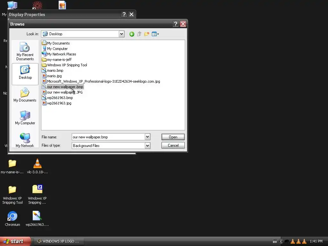Click the last VLC cone tray icon

304,242
